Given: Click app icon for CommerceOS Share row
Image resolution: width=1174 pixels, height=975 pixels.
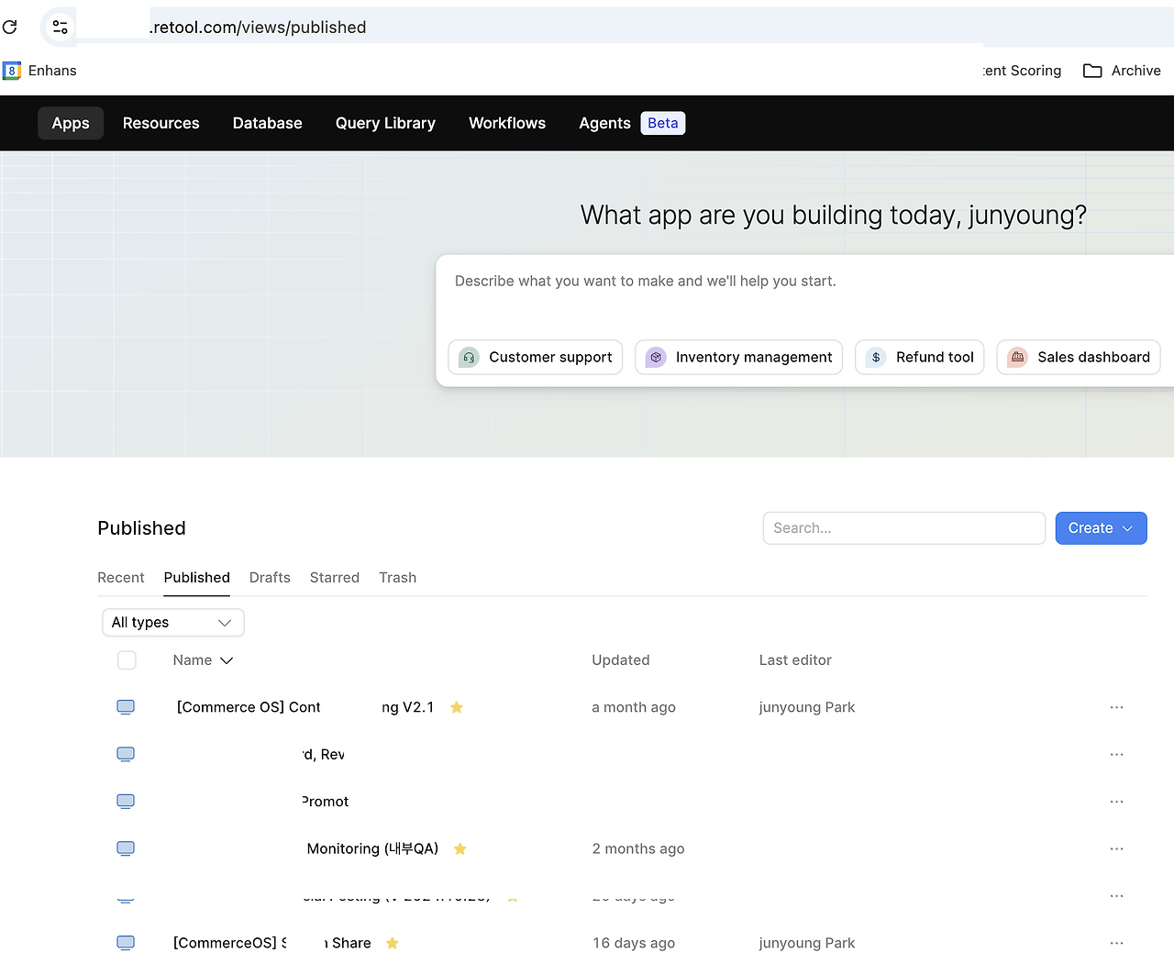Looking at the screenshot, I should [x=126, y=943].
